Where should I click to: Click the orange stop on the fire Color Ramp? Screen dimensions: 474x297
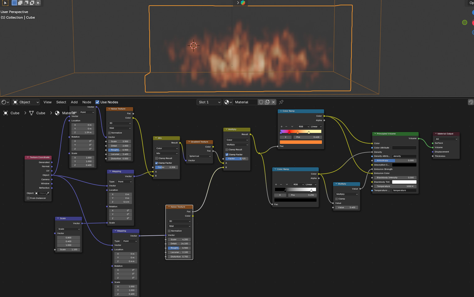click(x=298, y=132)
